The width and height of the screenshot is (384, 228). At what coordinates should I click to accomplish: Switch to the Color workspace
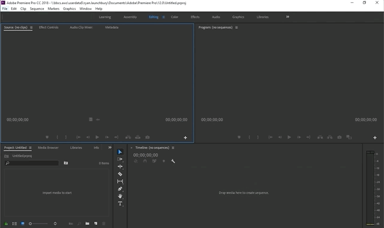pyautogui.click(x=175, y=17)
